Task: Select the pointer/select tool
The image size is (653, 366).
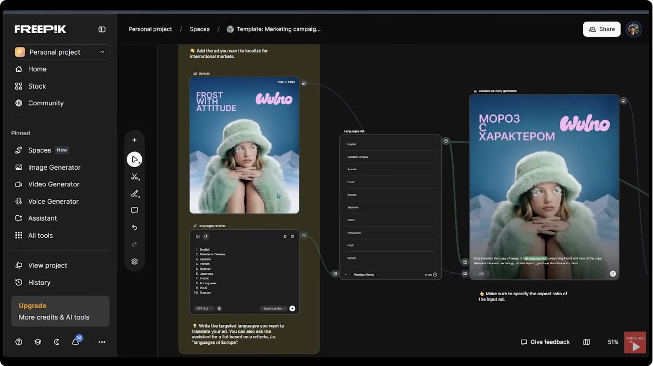Action: 134,159
